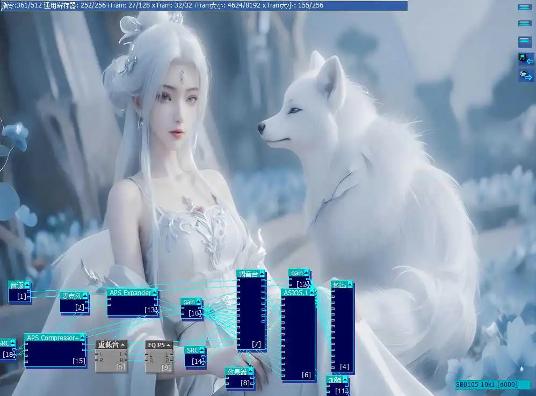Select the [6] label in ASIO5.1 module
The image size is (536, 396).
[306, 375]
